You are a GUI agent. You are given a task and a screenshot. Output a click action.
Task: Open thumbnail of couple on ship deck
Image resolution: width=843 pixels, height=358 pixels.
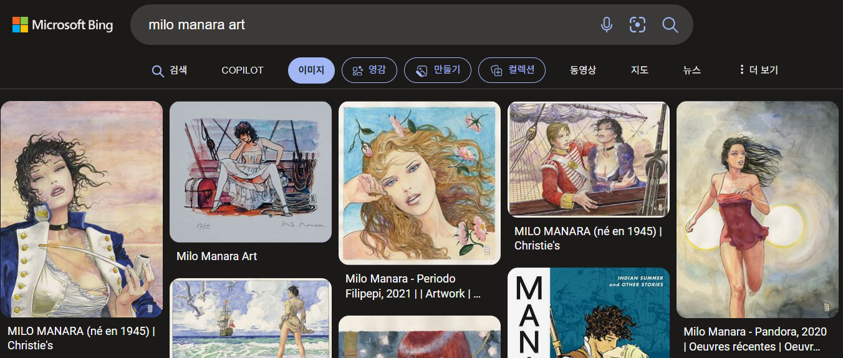(x=589, y=160)
